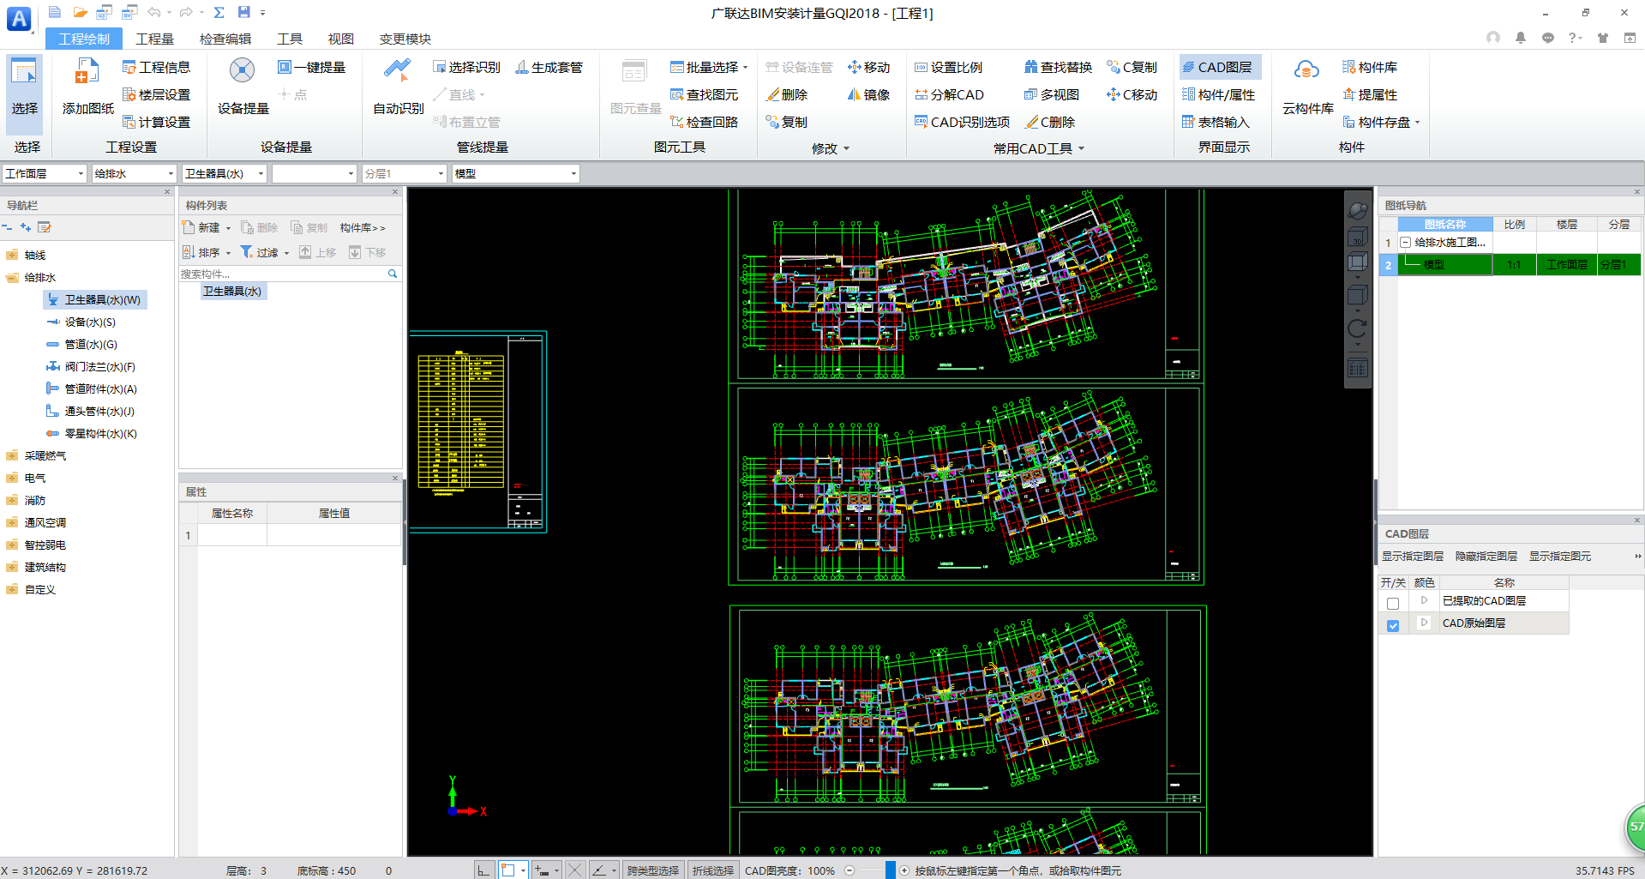Open the 模型 drawing dropdown
This screenshot has height=879, width=1645.
(516, 173)
